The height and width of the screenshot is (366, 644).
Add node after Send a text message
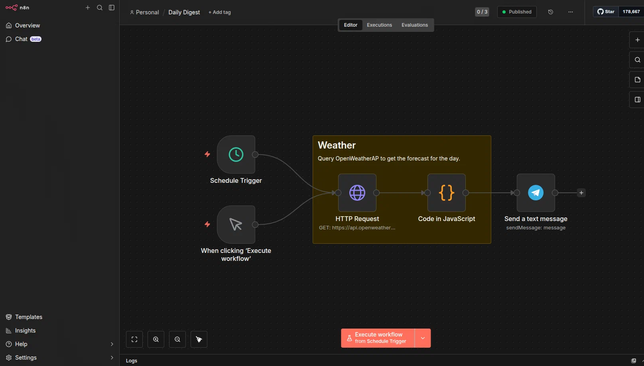tap(581, 193)
